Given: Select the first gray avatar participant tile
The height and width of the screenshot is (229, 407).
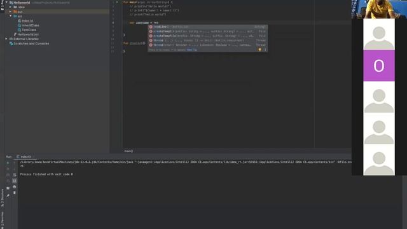Looking at the screenshot, I should tap(379, 34).
